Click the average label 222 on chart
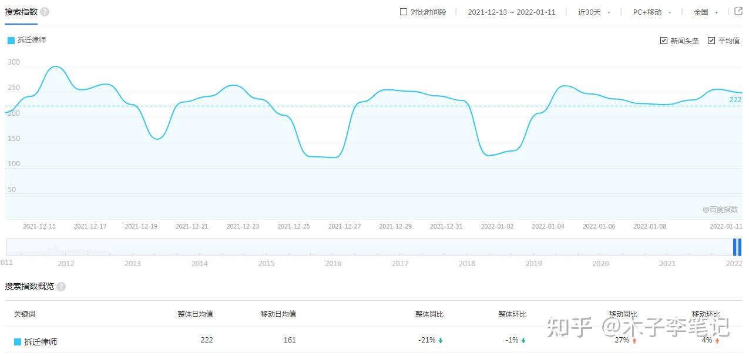 [735, 100]
